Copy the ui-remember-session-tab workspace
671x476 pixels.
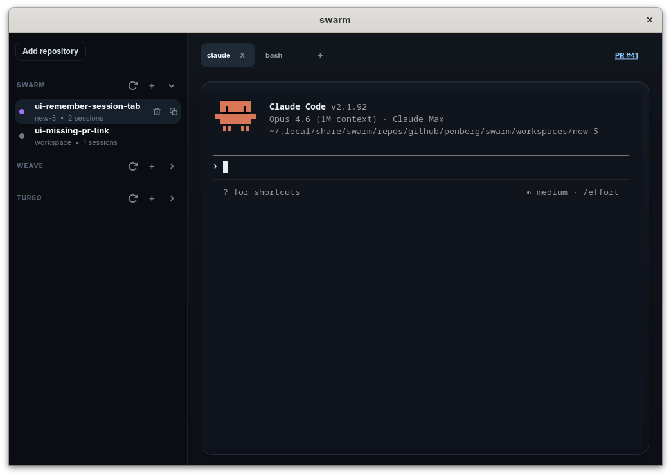pyautogui.click(x=174, y=112)
